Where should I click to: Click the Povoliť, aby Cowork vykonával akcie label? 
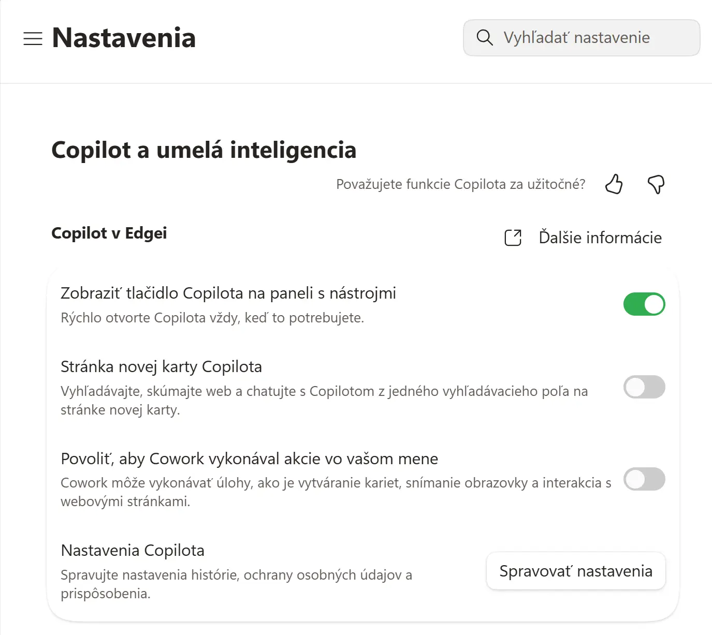coord(250,459)
